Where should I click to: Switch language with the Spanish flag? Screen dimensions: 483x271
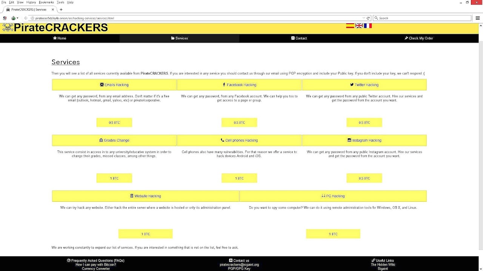tap(350, 26)
